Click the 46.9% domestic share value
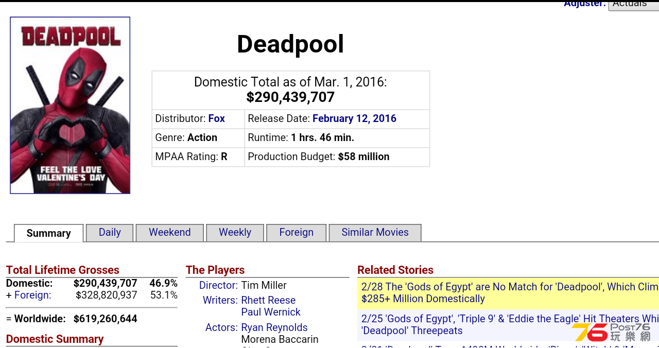Screen dimensions: 659x348 pyautogui.click(x=164, y=284)
